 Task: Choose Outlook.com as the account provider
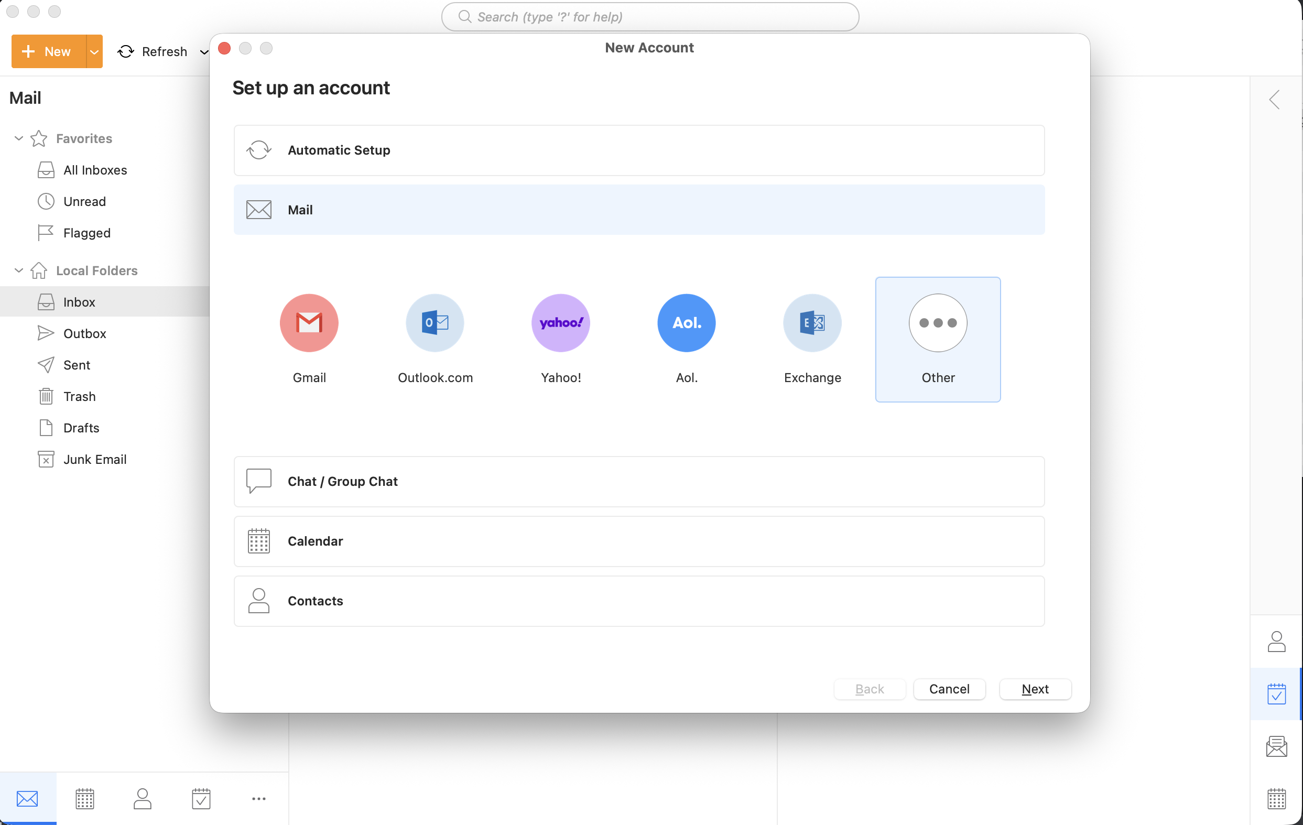click(x=435, y=323)
